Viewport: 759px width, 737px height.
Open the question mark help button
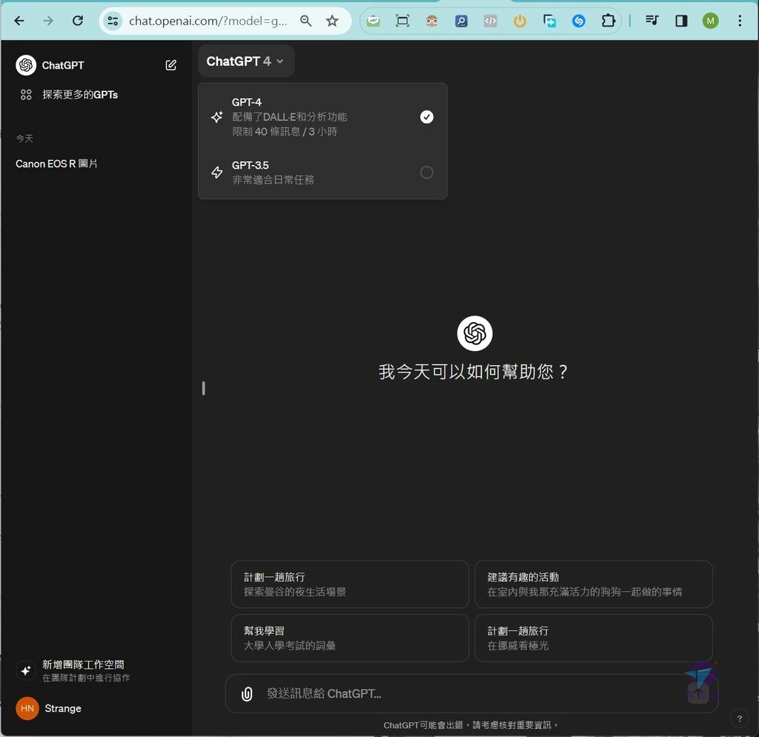(739, 718)
